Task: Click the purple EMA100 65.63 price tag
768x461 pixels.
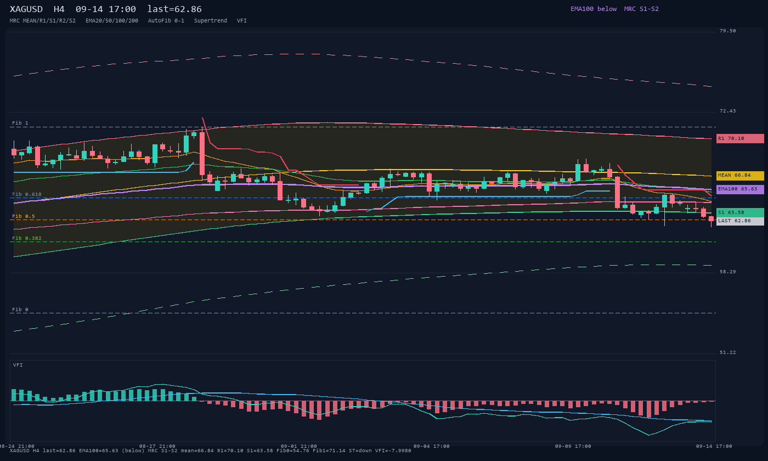Action: (x=740, y=189)
